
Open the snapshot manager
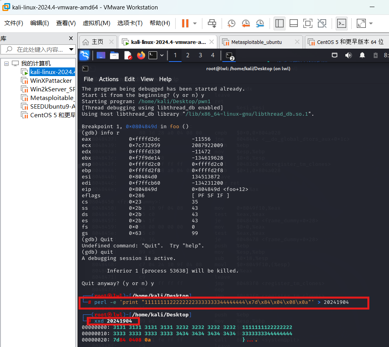pyautogui.click(x=260, y=23)
